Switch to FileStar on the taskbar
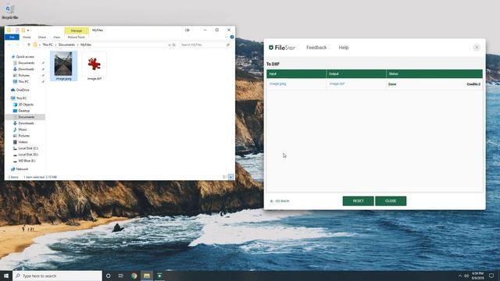The width and height of the screenshot is (500, 281). pyautogui.click(x=159, y=276)
